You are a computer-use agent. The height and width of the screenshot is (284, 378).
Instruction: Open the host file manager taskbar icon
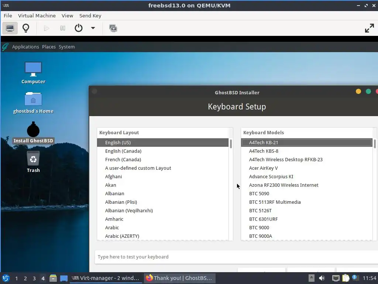[53, 278]
